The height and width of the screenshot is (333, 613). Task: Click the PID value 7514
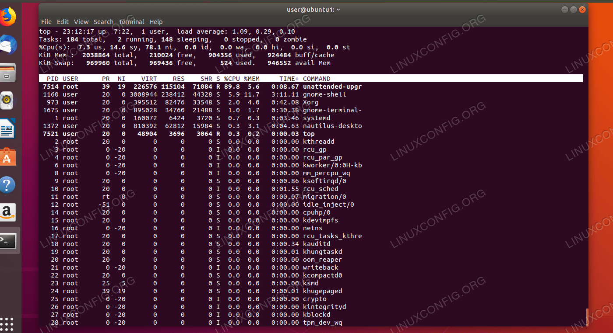coord(51,87)
